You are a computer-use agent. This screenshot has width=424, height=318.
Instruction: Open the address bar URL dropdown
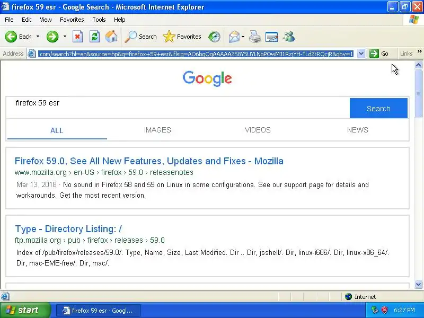tap(361, 54)
